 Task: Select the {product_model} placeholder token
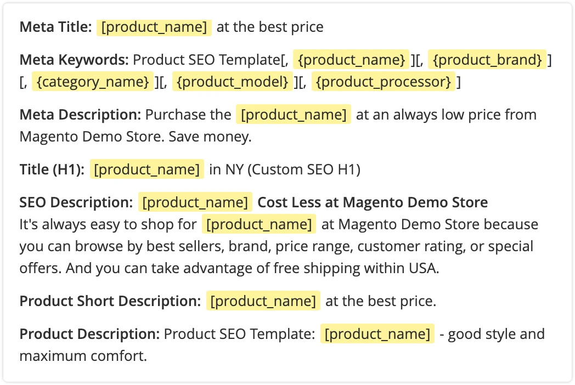tap(233, 82)
